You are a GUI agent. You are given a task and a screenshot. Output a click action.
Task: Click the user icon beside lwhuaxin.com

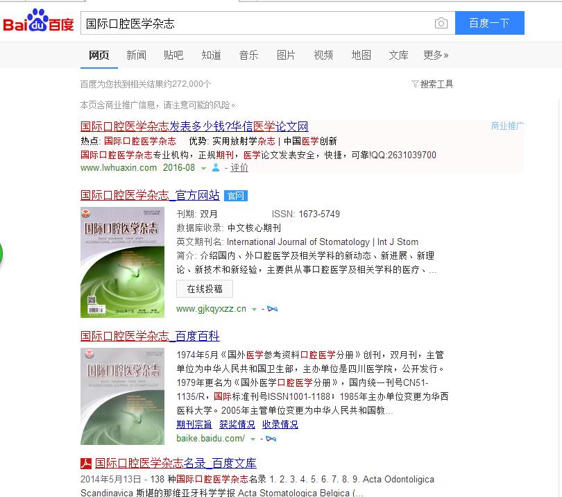point(216,167)
